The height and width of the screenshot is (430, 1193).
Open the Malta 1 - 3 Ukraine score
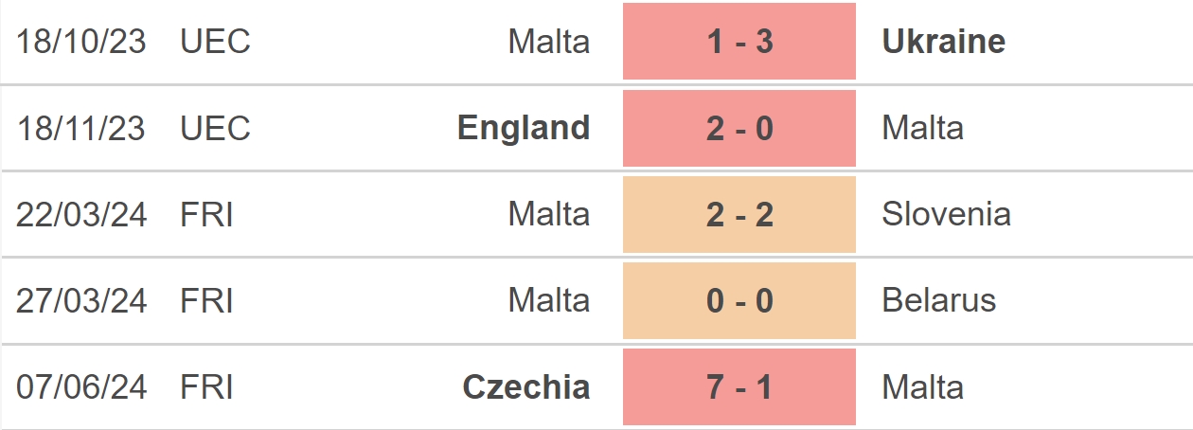click(739, 42)
